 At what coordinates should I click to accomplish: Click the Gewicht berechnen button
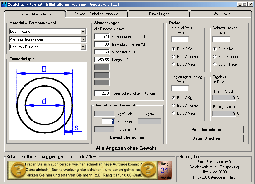(128, 137)
